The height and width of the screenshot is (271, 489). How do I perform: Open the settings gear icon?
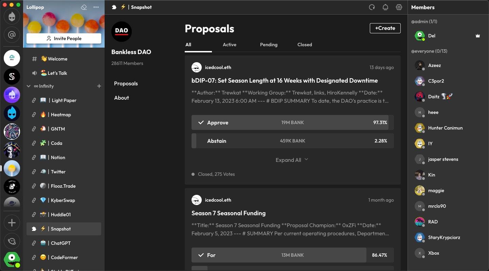tap(399, 7)
